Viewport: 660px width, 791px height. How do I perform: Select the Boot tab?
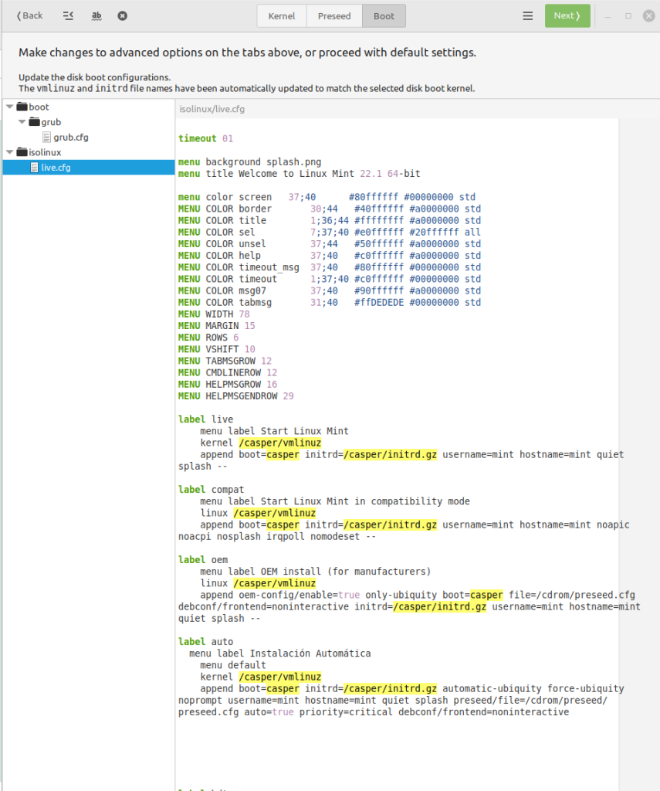coord(384,15)
